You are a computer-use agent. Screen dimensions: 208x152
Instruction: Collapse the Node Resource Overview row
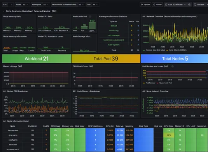[4, 11]
